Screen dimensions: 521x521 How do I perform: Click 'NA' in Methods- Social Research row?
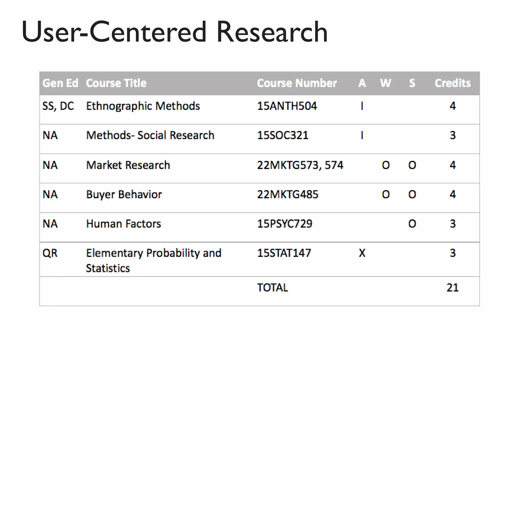(50, 135)
